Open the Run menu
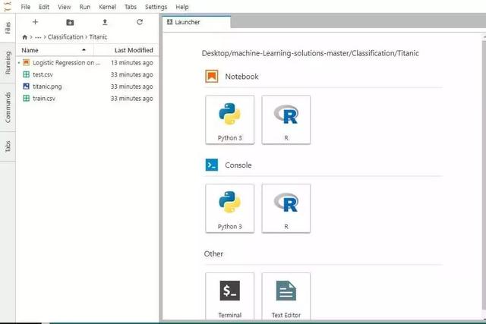 click(84, 7)
